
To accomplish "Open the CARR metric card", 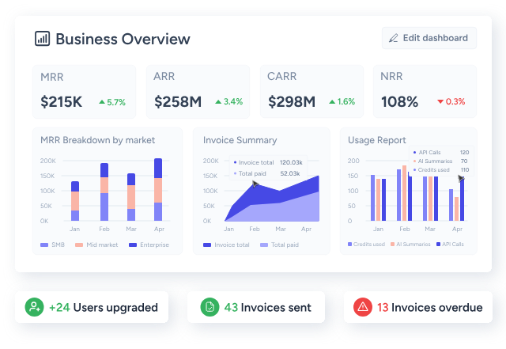I will coord(312,92).
